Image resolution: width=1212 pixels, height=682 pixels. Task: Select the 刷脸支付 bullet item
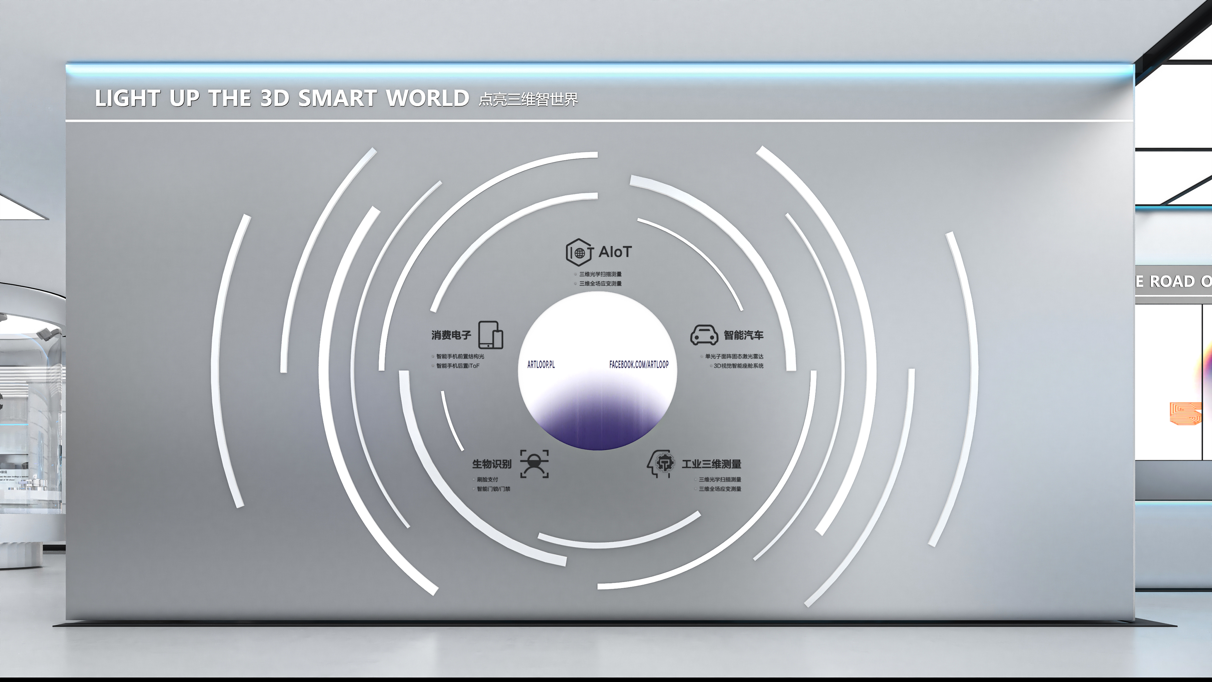point(487,480)
